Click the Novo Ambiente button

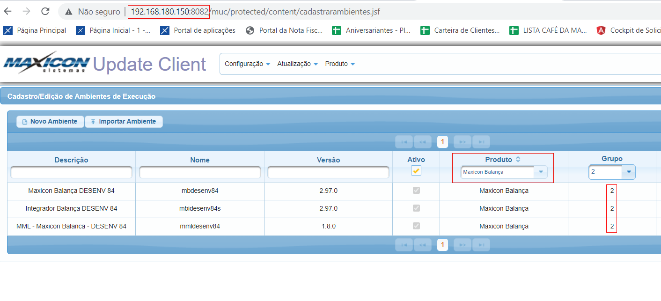tap(50, 122)
